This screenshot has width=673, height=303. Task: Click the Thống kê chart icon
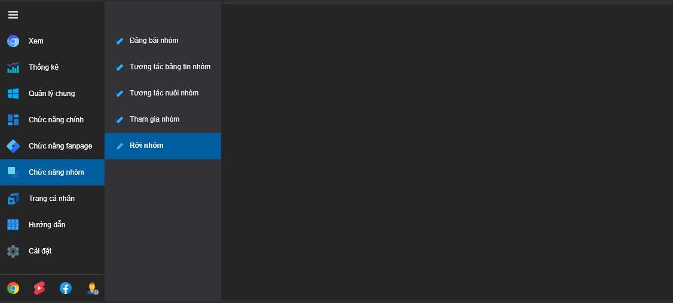(x=13, y=67)
